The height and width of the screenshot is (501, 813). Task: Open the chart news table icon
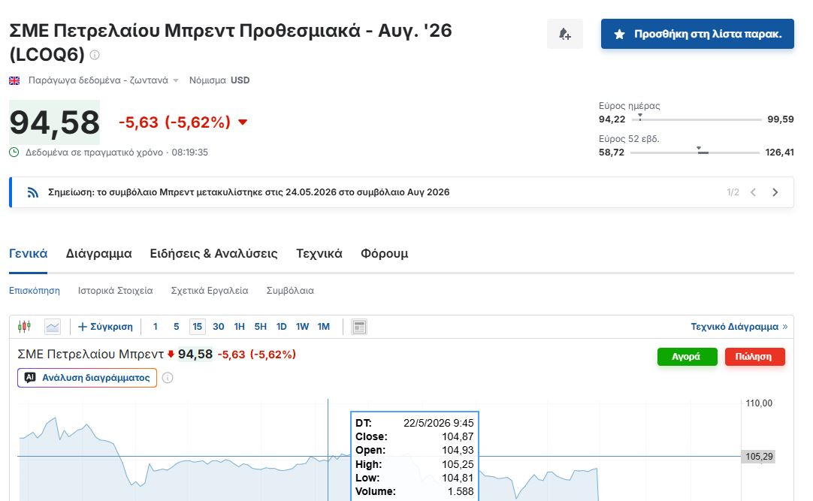[359, 327]
